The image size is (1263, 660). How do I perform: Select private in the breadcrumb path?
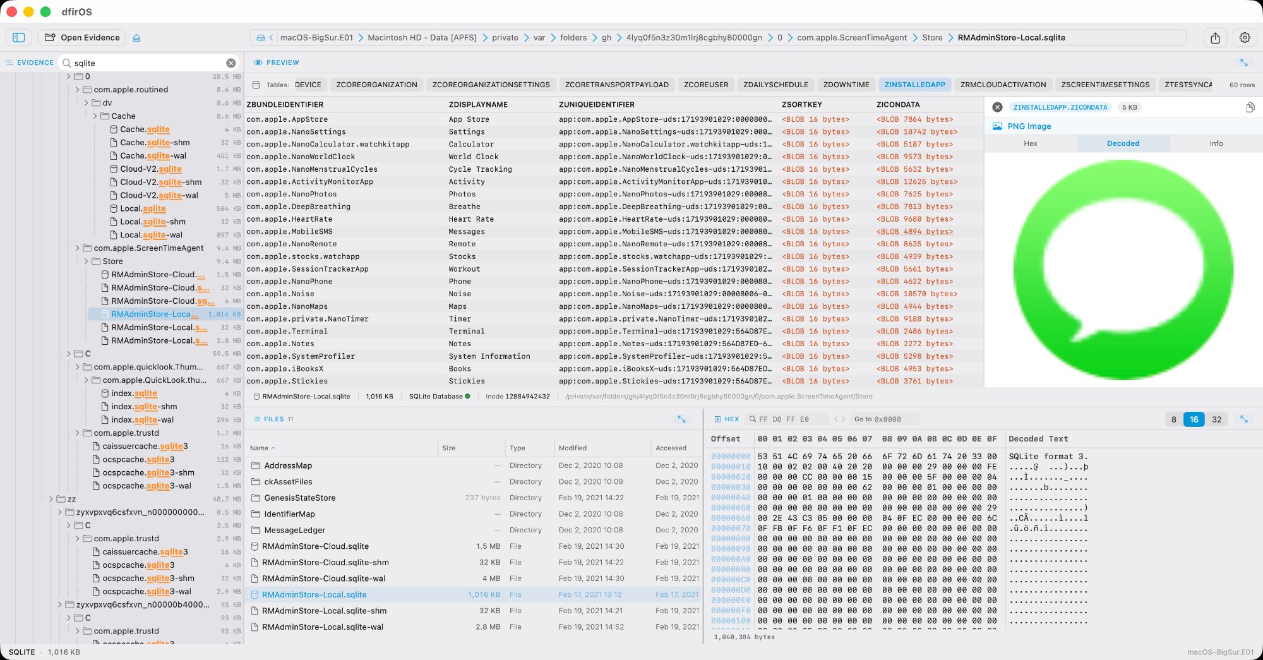[505, 37]
